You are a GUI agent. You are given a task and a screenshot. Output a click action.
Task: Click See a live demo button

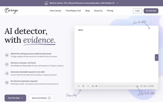tap(41, 98)
